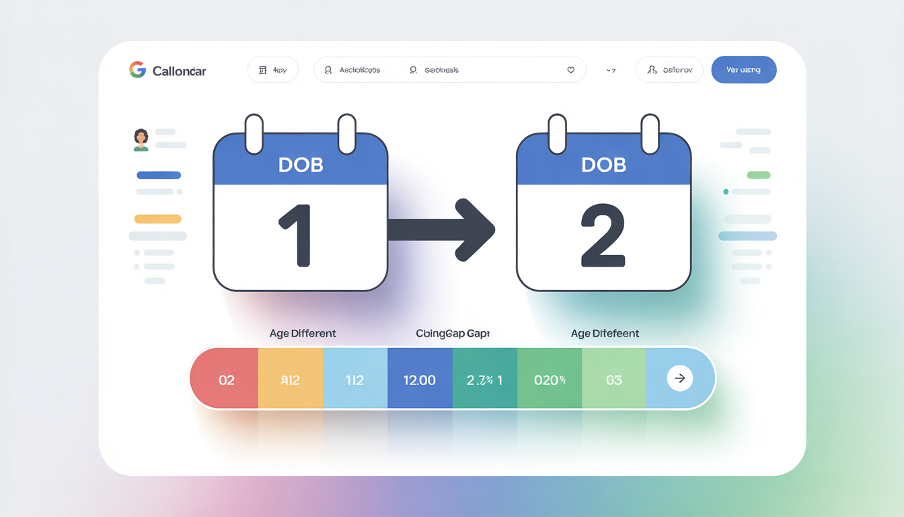Open the DOB 1 calendar date picker
The height and width of the screenshot is (517, 904).
[x=300, y=212]
